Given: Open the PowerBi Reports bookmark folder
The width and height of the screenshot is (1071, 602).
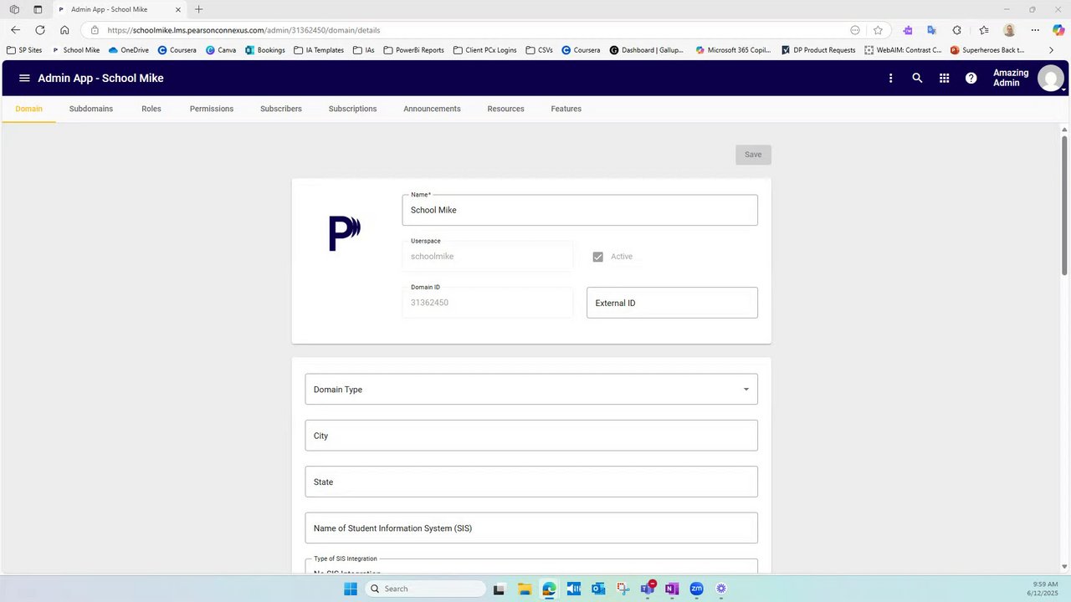Looking at the screenshot, I should (x=413, y=50).
